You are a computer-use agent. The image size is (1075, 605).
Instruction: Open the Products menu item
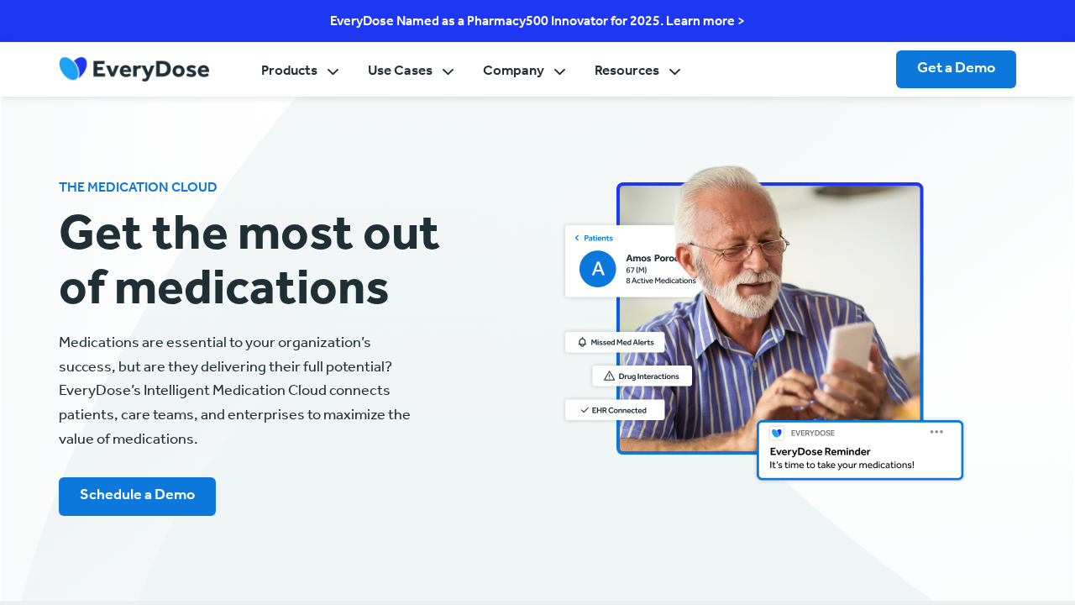coord(289,71)
